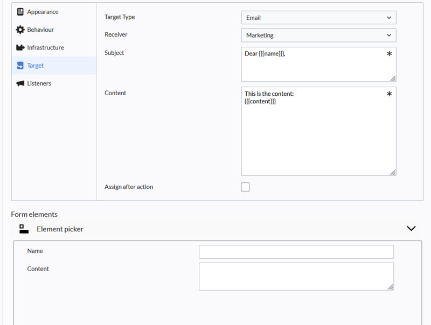The height and width of the screenshot is (325, 431).
Task: Open the Receiver Marketing dropdown
Action: [318, 35]
